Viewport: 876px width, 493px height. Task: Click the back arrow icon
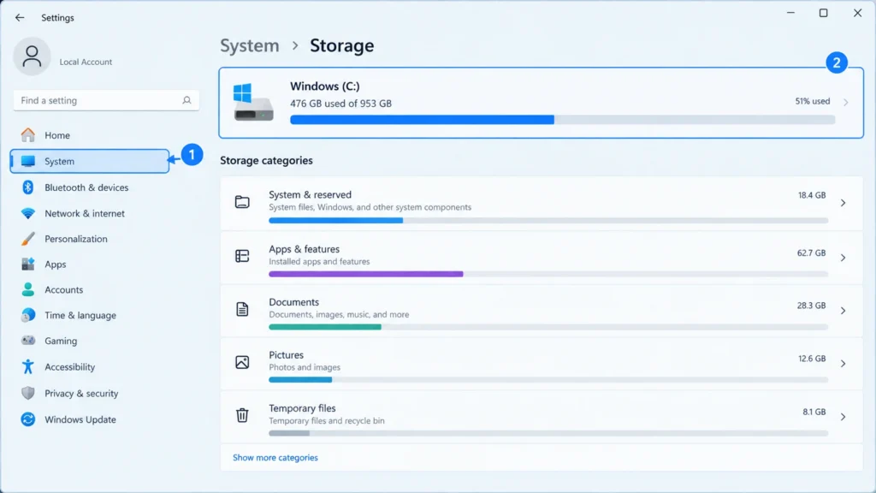[x=20, y=17]
